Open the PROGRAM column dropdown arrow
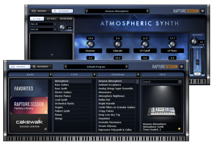 pyautogui.click(x=138, y=74)
